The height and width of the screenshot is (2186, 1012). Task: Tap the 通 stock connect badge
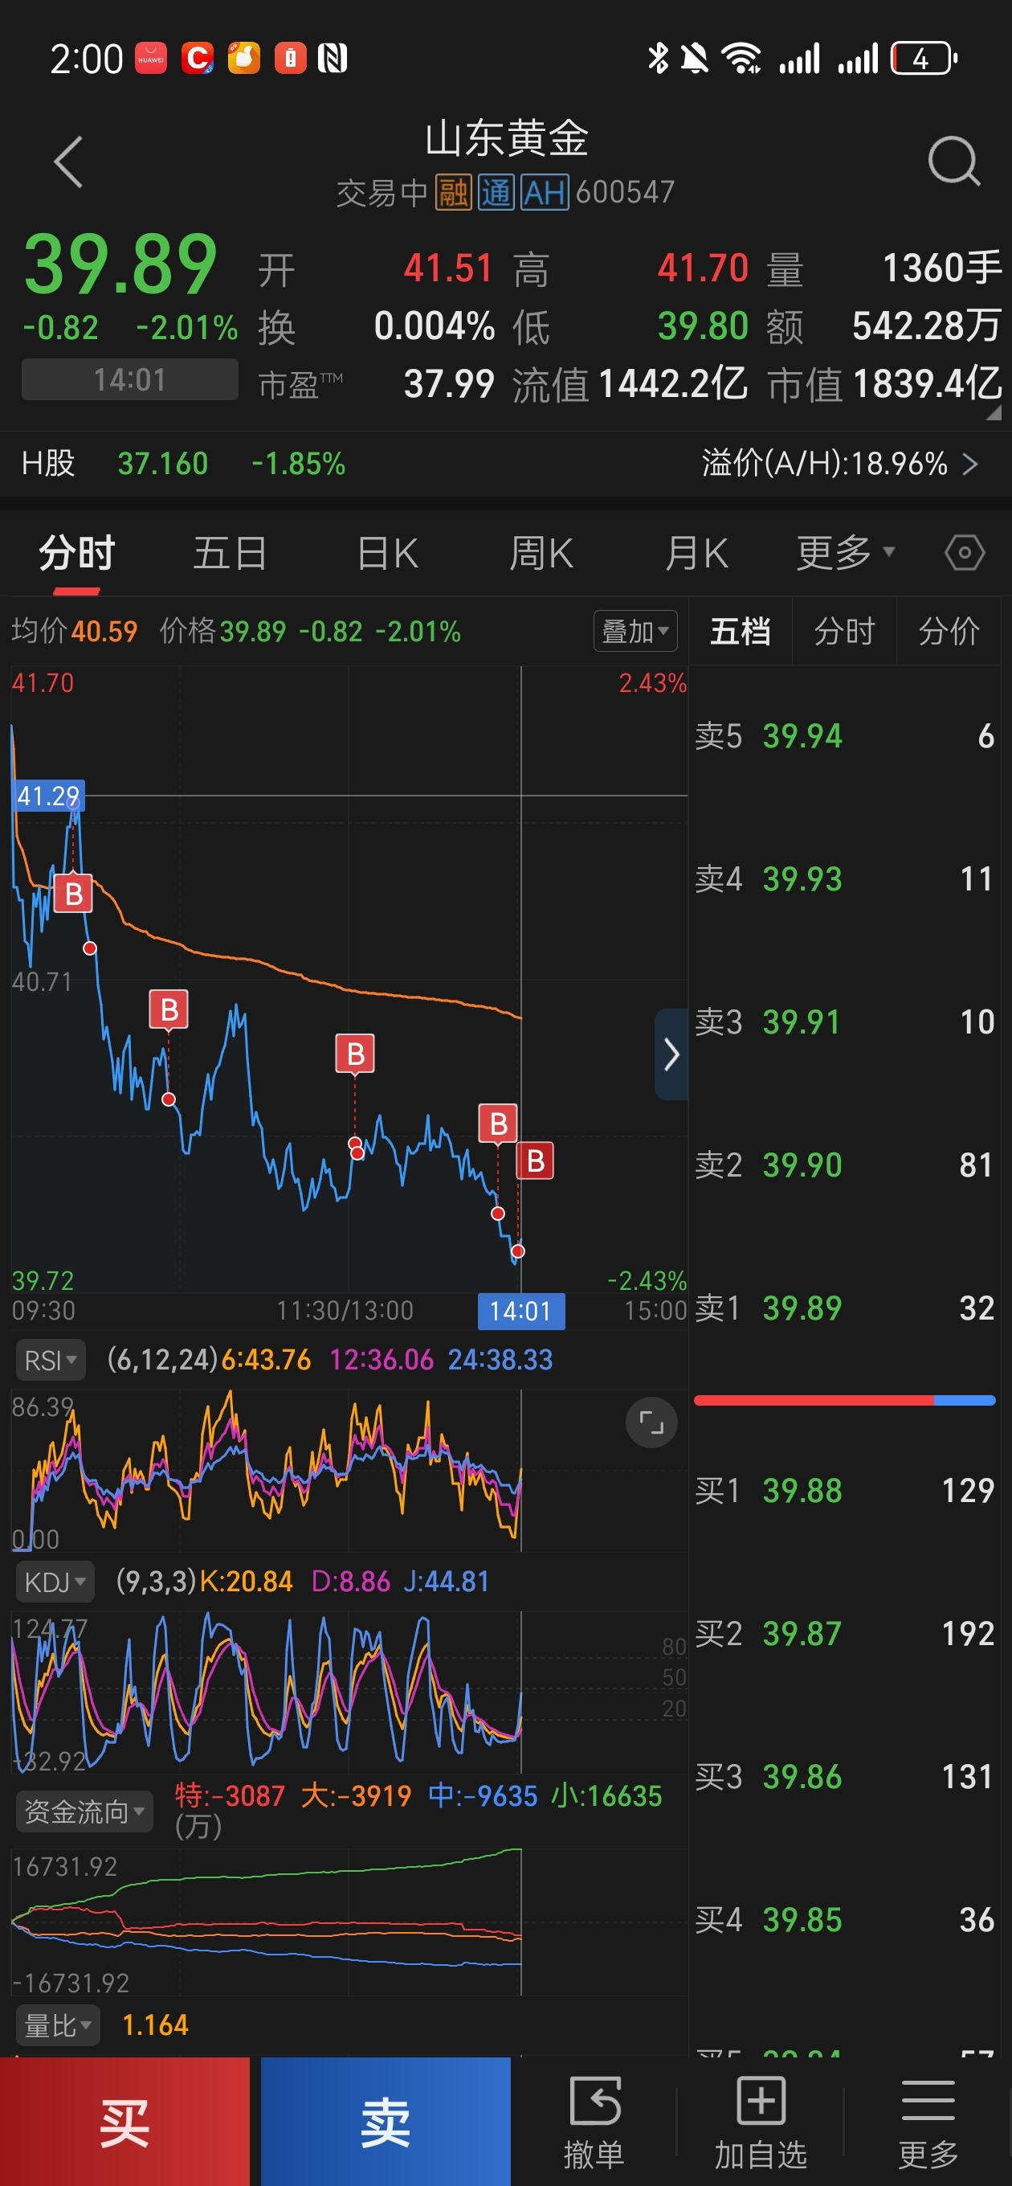click(x=496, y=193)
